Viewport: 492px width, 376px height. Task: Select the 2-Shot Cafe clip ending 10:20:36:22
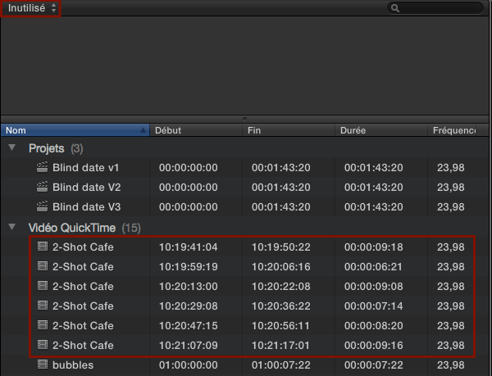click(83, 306)
